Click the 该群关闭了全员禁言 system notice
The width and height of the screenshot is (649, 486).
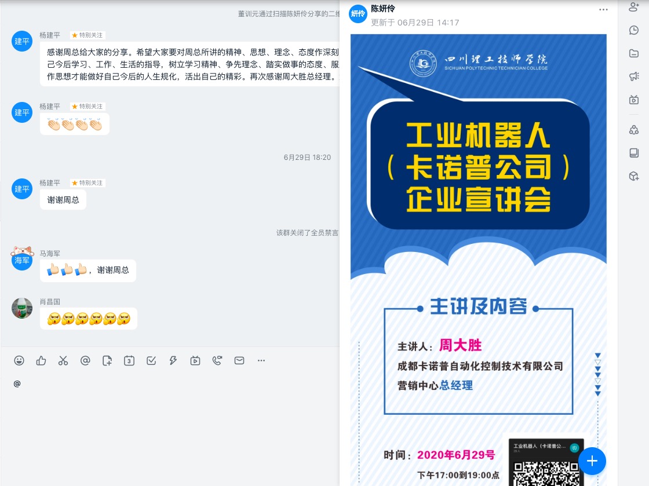(x=307, y=233)
